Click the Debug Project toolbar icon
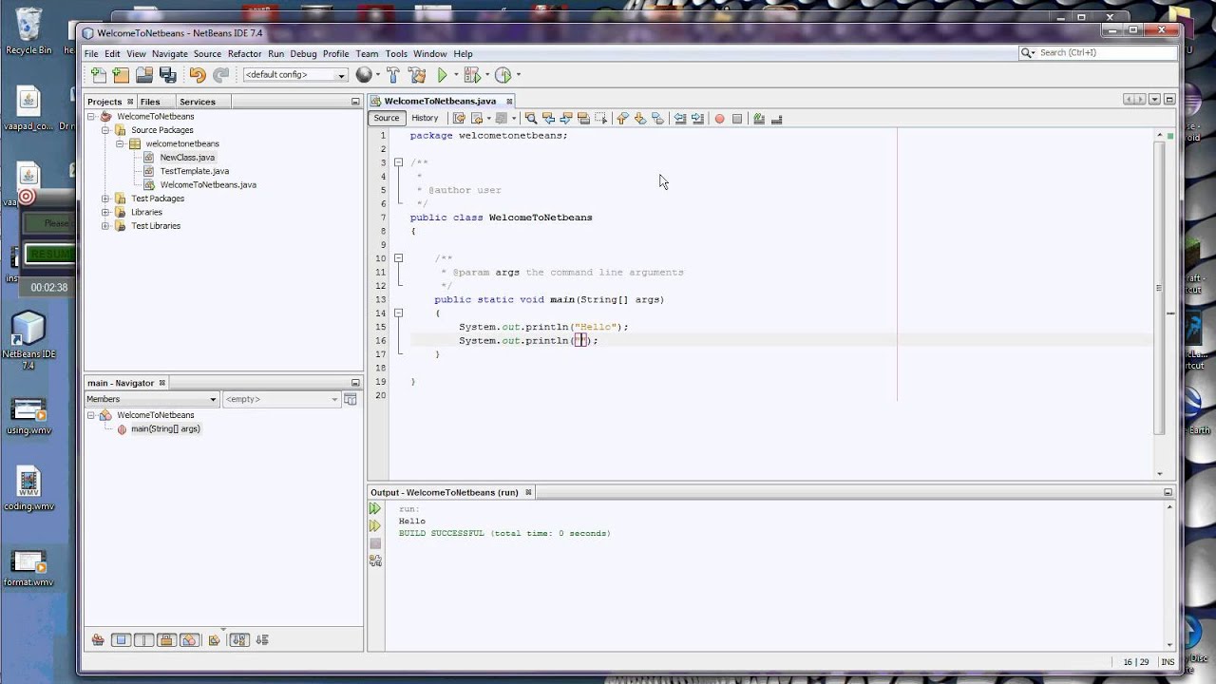 [472, 75]
